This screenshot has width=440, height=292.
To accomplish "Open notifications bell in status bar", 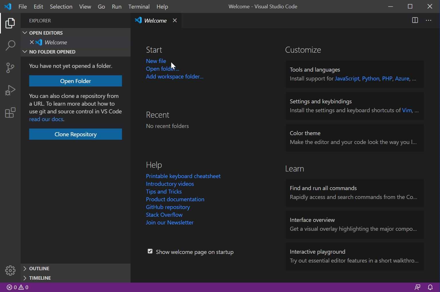I will coord(430,287).
